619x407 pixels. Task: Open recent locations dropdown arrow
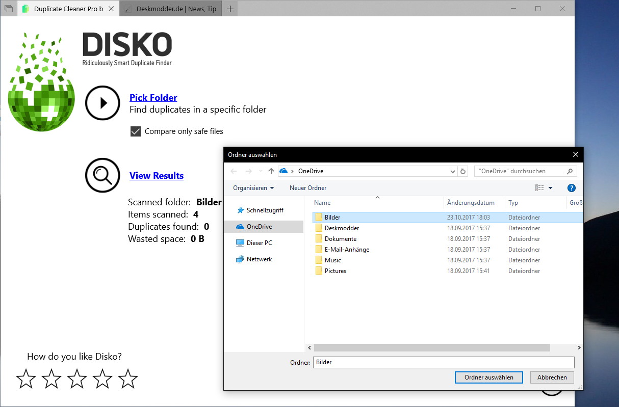pyautogui.click(x=261, y=171)
